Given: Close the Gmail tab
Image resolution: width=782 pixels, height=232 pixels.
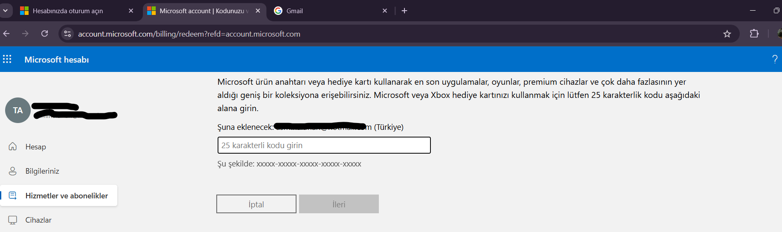Looking at the screenshot, I should click(x=385, y=11).
